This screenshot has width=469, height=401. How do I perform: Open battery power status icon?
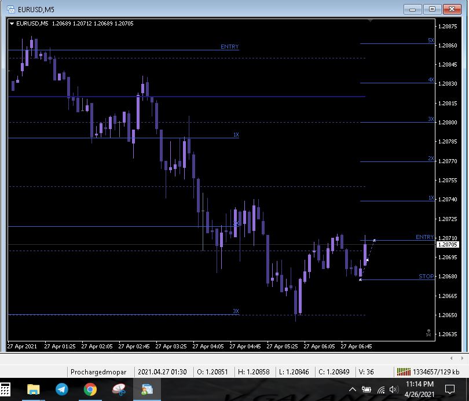tap(367, 389)
